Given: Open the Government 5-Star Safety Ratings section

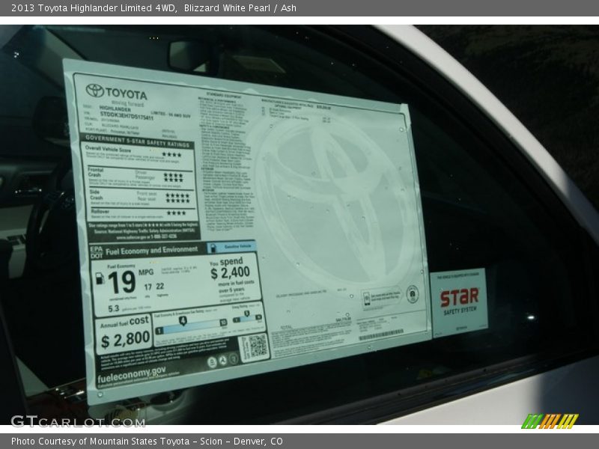Looking at the screenshot, I should (x=138, y=142).
